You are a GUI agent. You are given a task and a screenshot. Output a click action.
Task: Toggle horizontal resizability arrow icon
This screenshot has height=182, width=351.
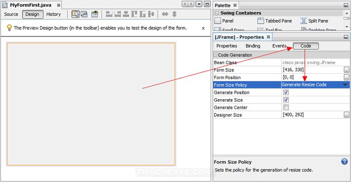tap(165, 14)
